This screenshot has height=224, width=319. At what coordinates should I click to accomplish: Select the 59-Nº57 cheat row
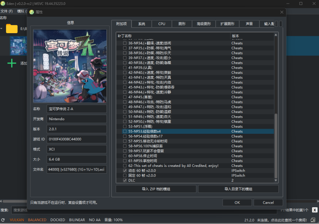tap(198, 151)
